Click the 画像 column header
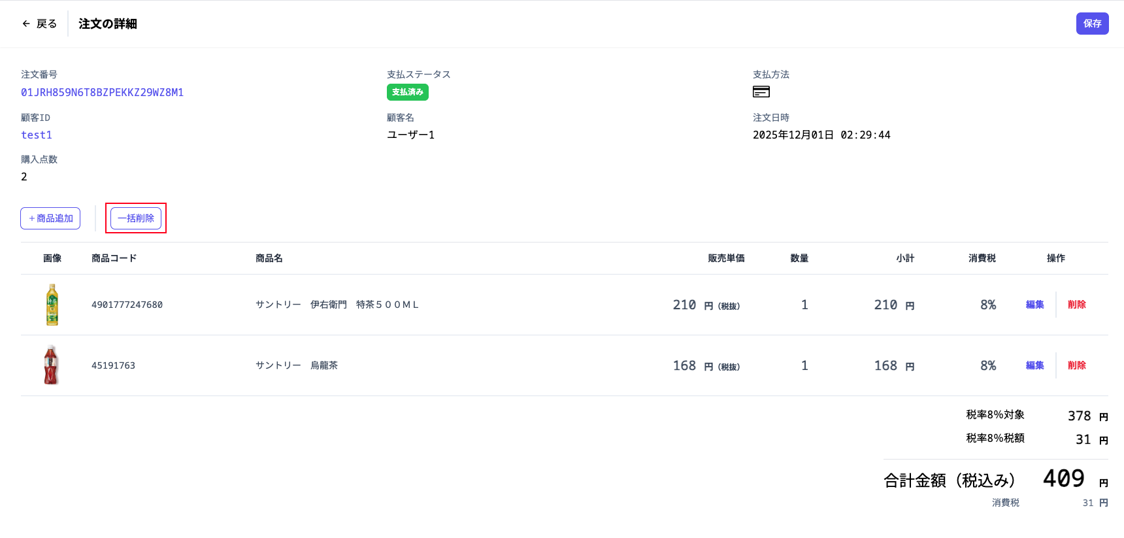 point(52,258)
